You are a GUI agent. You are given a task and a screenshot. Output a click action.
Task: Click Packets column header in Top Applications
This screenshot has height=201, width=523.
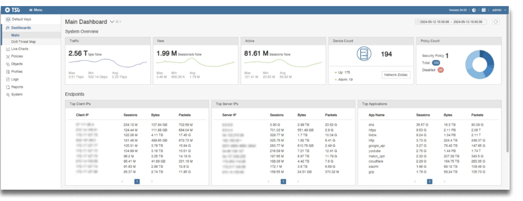point(477,115)
